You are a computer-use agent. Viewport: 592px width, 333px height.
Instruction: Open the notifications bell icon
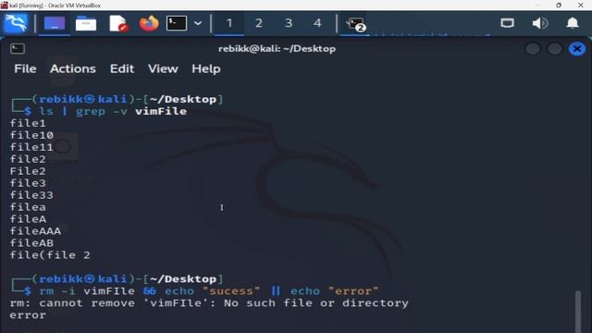tap(573, 23)
